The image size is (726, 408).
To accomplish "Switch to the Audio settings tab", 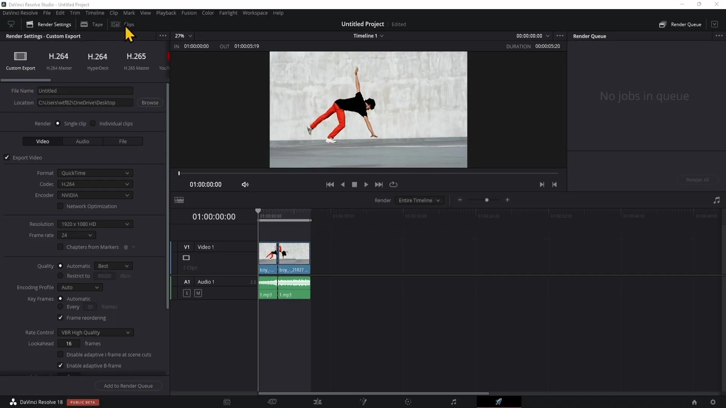I will 82,141.
